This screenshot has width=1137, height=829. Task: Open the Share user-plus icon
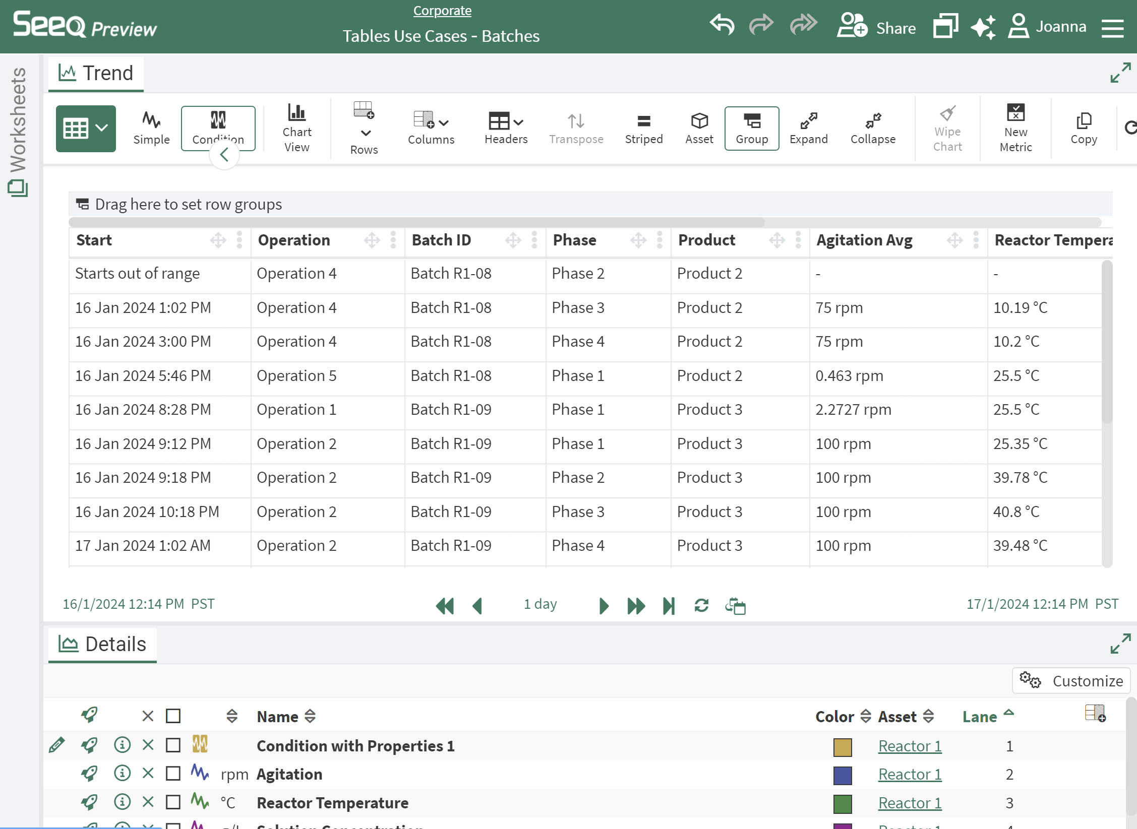[852, 25]
